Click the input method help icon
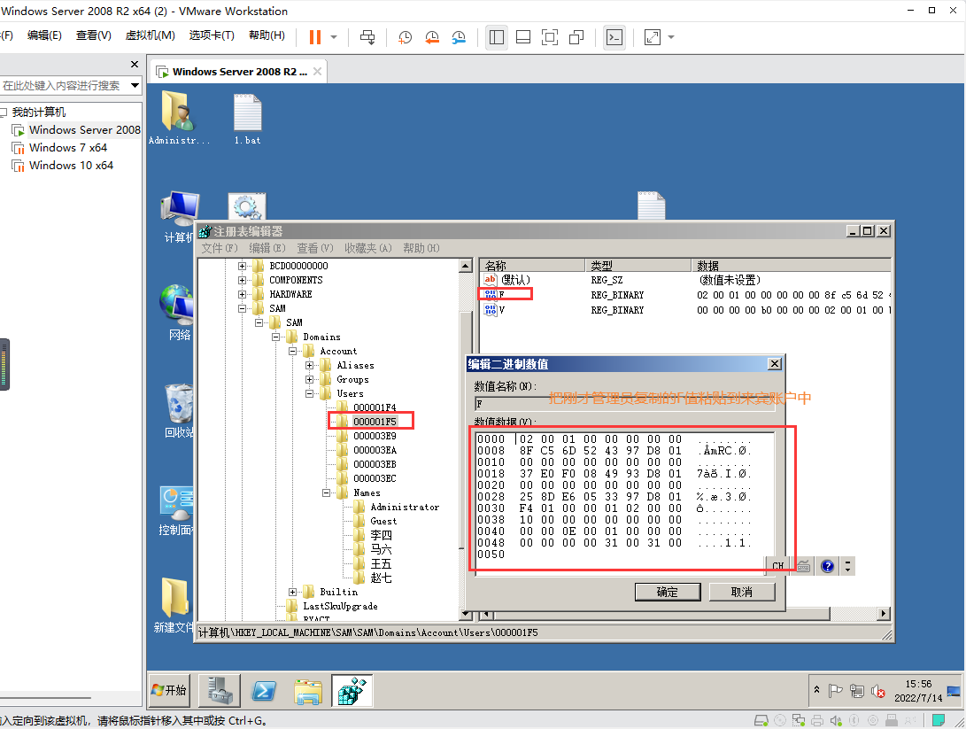This screenshot has height=729, width=966. point(827,566)
